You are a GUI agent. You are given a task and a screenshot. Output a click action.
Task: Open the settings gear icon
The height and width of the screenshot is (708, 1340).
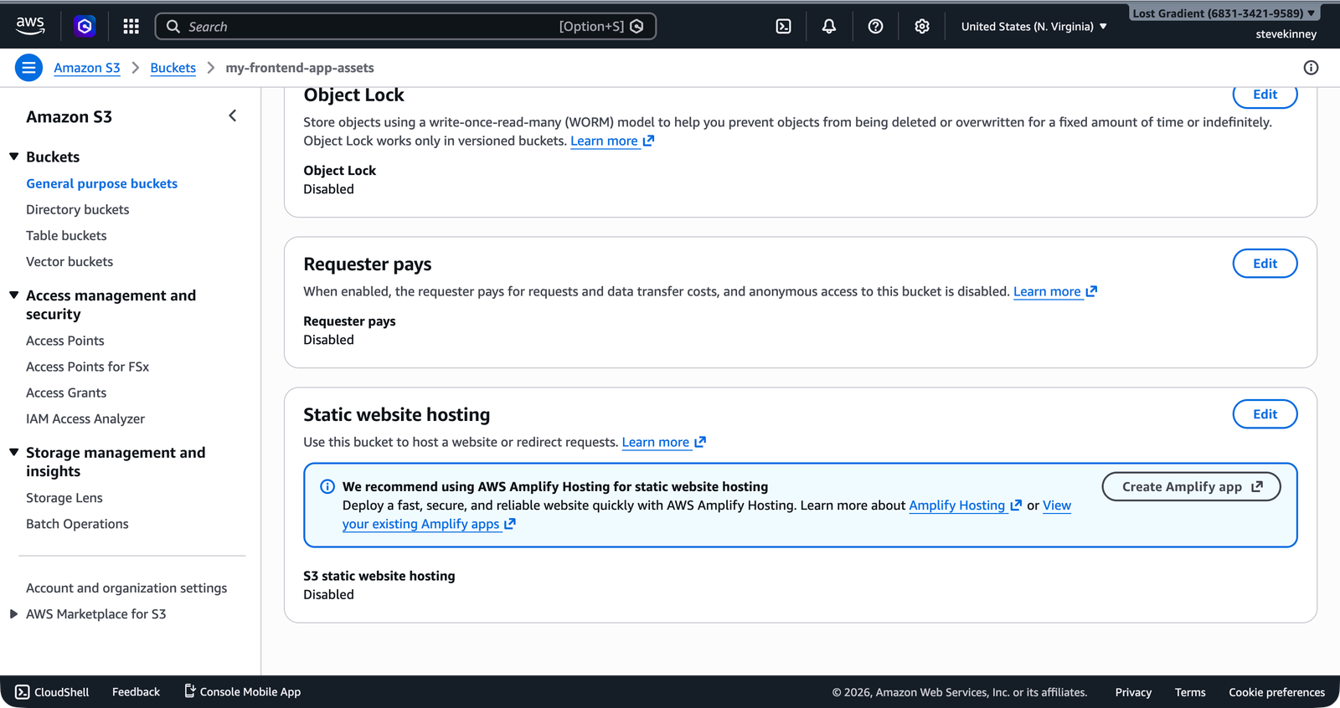pos(922,27)
